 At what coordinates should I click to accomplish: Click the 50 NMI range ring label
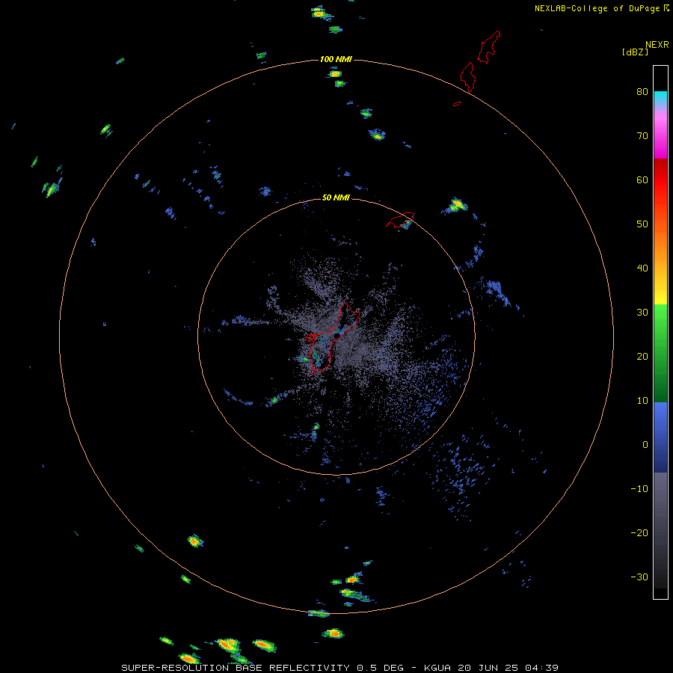[336, 197]
